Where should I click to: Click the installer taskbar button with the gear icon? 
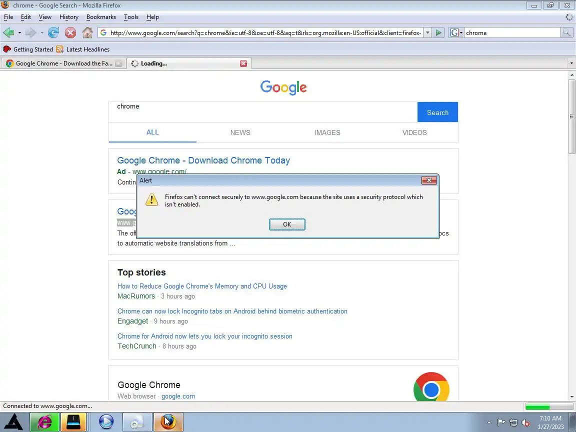tap(137, 421)
